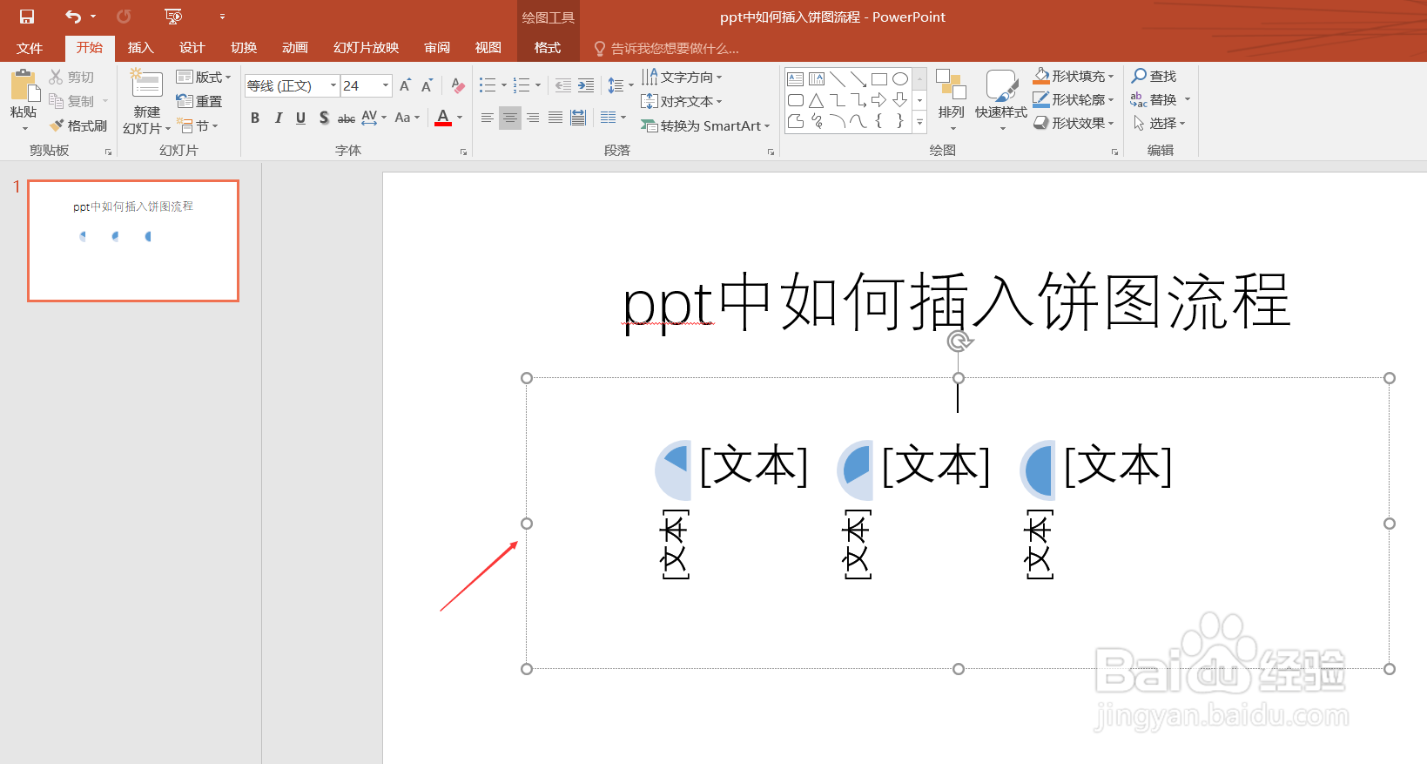Screen dimensions: 1427x764
Task: Click the New Slide (新建幻灯片) icon
Action: tap(146, 85)
